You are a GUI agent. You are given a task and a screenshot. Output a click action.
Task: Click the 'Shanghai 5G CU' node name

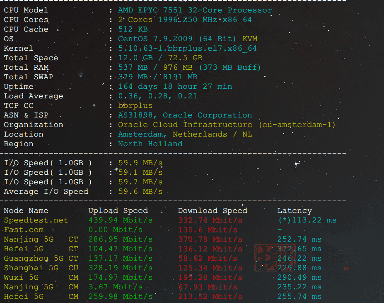(41, 268)
